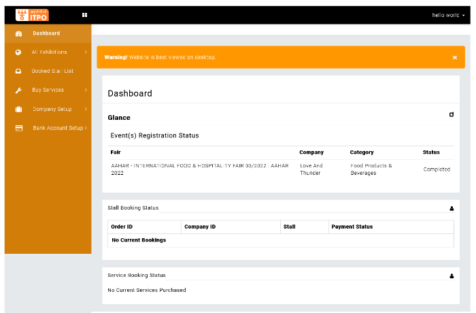Toggle the sidebar grid menu icon
This screenshot has height=313, width=476.
(85, 15)
